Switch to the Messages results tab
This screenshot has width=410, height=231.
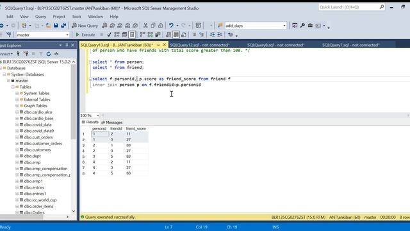click(x=112, y=123)
